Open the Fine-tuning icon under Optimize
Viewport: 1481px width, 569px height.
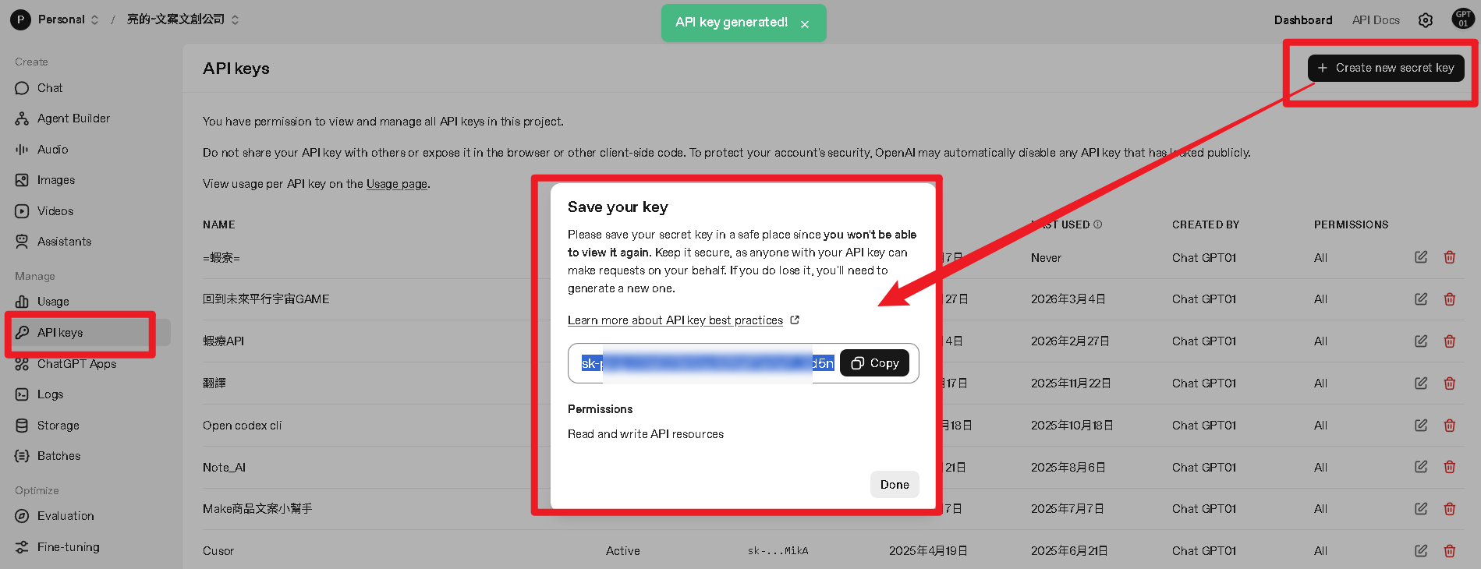coord(22,547)
